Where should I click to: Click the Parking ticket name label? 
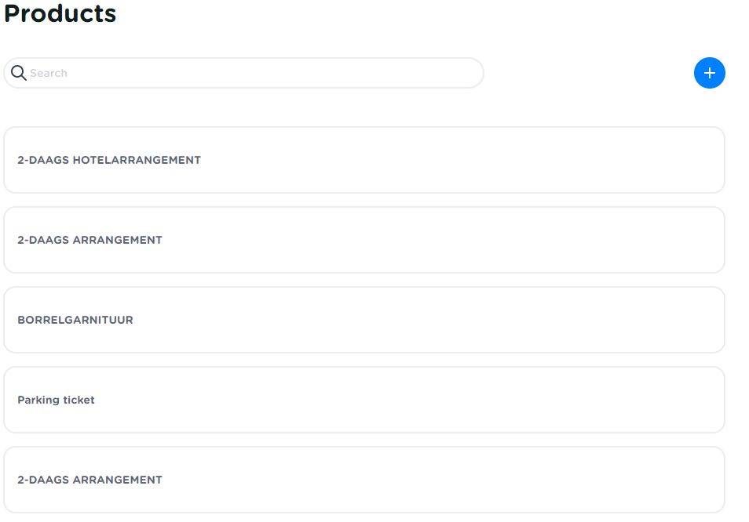[x=56, y=400]
